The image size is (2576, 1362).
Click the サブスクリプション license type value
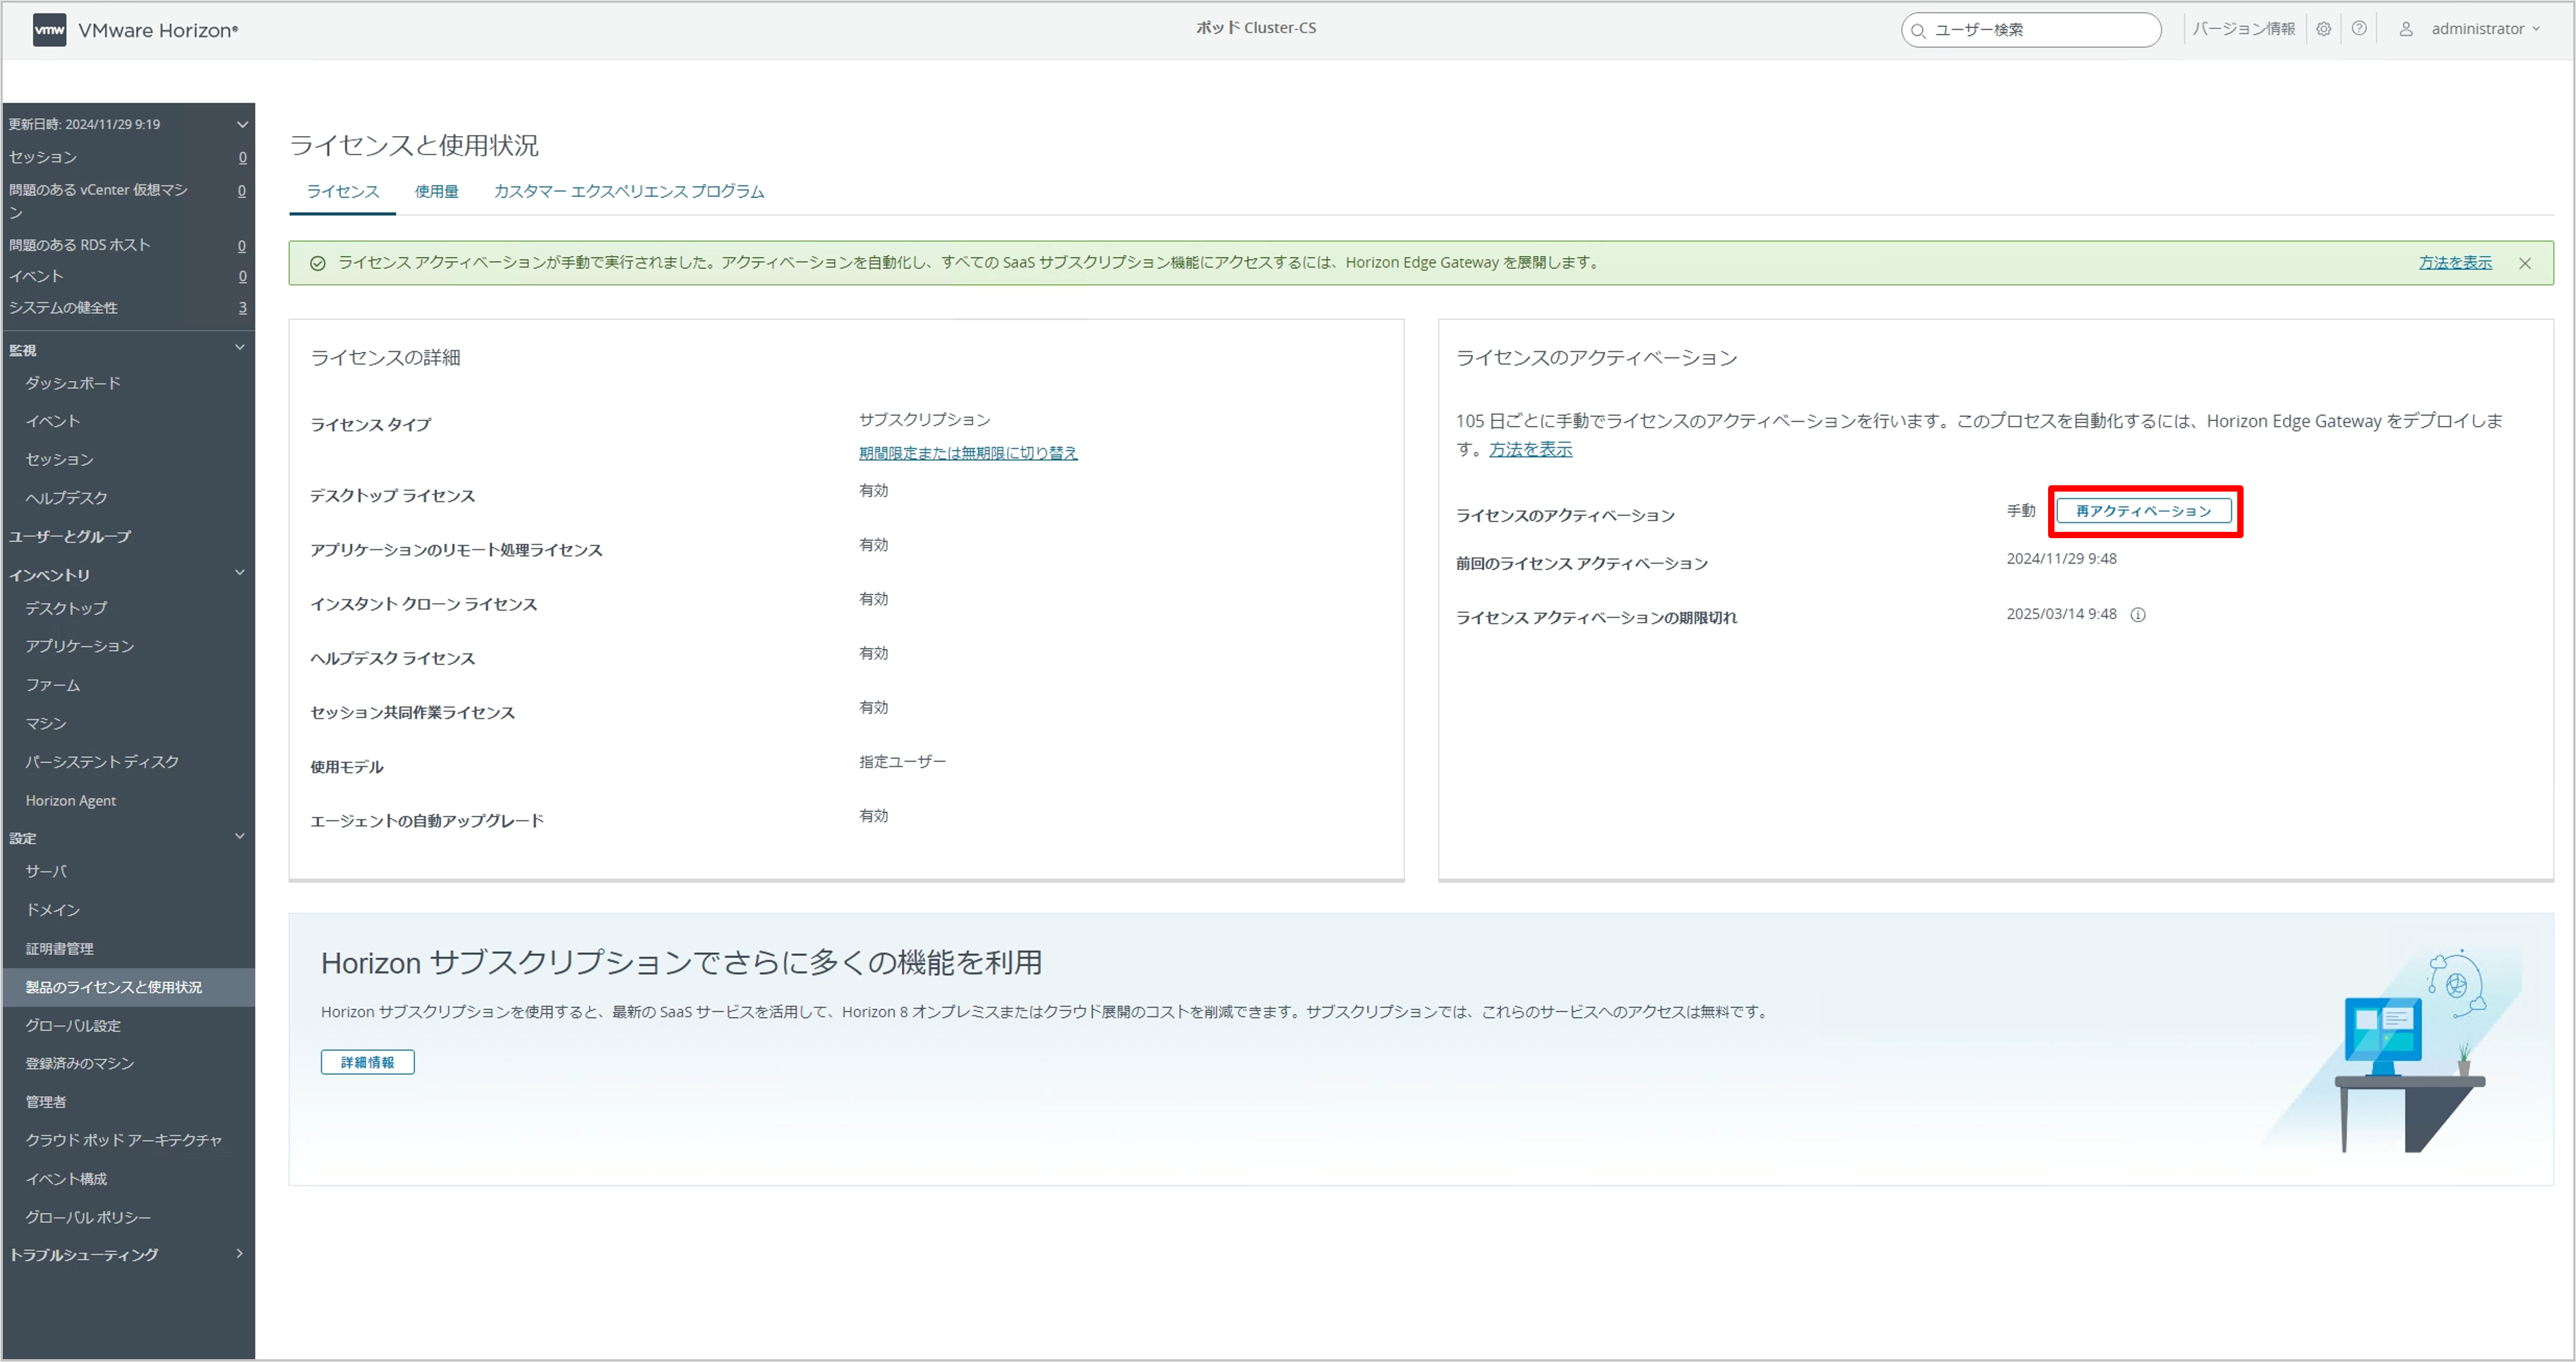[x=925, y=420]
